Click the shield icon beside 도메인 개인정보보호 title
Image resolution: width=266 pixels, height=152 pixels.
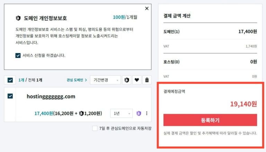(x=18, y=18)
